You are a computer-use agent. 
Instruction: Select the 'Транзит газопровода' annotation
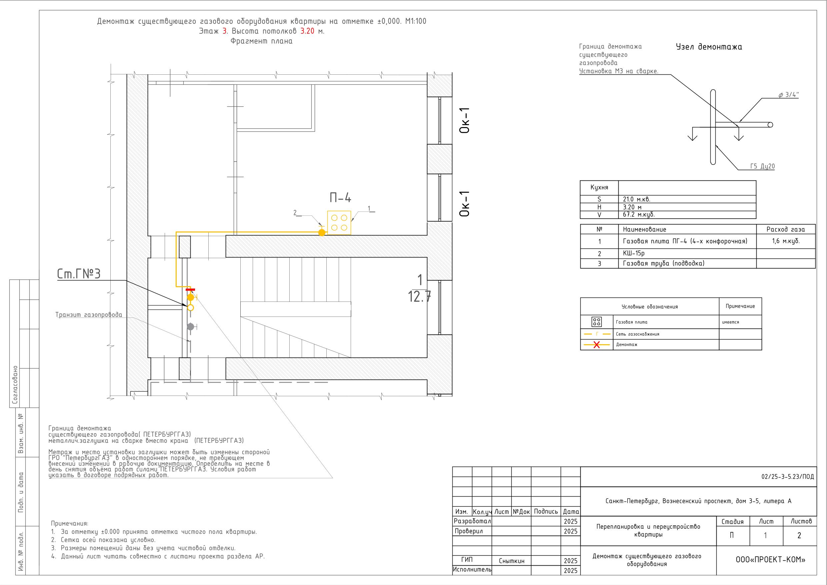tap(89, 315)
